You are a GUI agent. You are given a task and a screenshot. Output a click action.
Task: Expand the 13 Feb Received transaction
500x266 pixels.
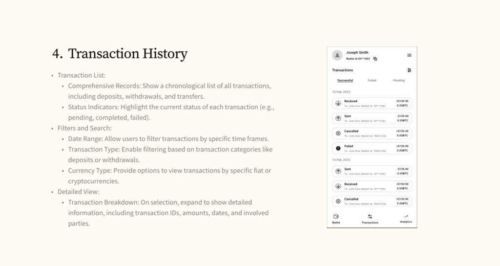(x=372, y=186)
